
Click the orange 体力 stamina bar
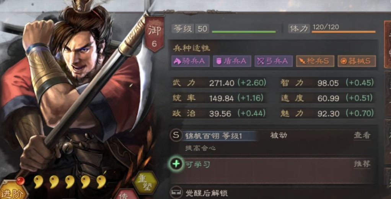[344, 32]
